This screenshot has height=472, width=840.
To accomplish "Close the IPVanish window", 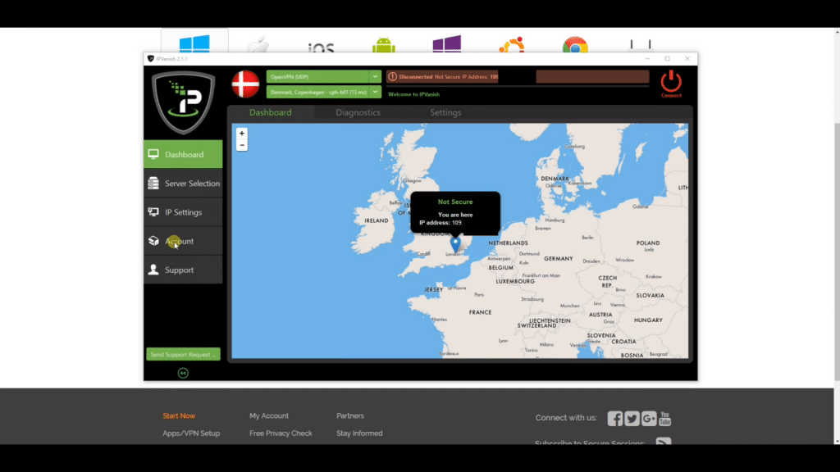I will click(x=687, y=58).
